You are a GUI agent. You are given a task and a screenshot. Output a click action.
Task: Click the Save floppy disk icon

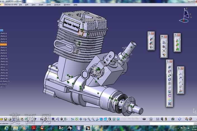6,119
